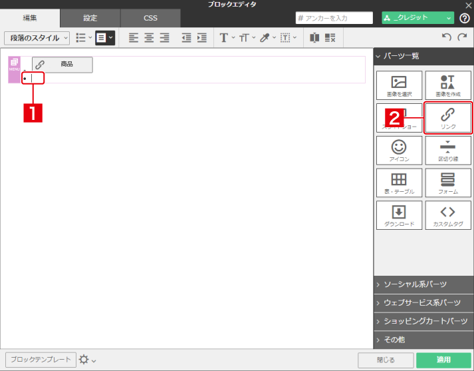Click the ブロックテンプレート button

pyautogui.click(x=41, y=360)
